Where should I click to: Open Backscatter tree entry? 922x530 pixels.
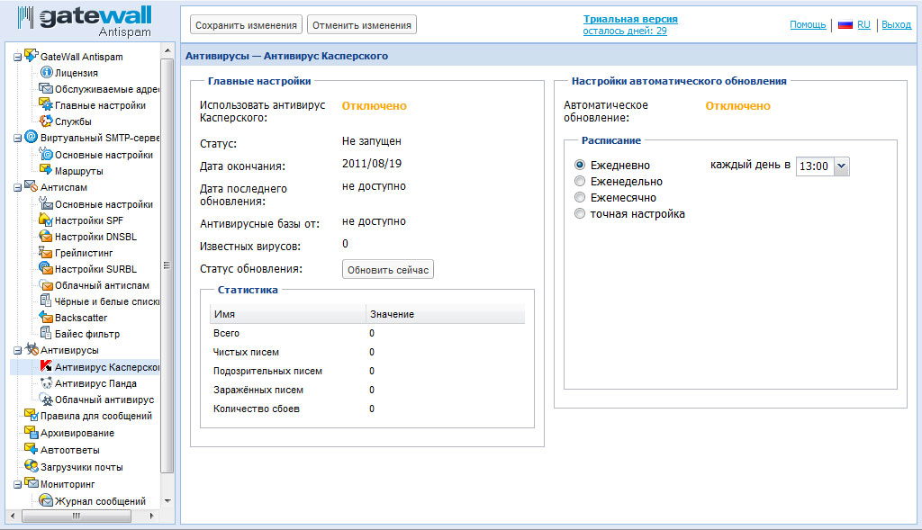pyautogui.click(x=80, y=318)
